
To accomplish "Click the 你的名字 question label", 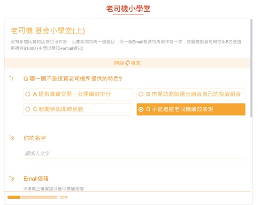I will click(x=34, y=138).
